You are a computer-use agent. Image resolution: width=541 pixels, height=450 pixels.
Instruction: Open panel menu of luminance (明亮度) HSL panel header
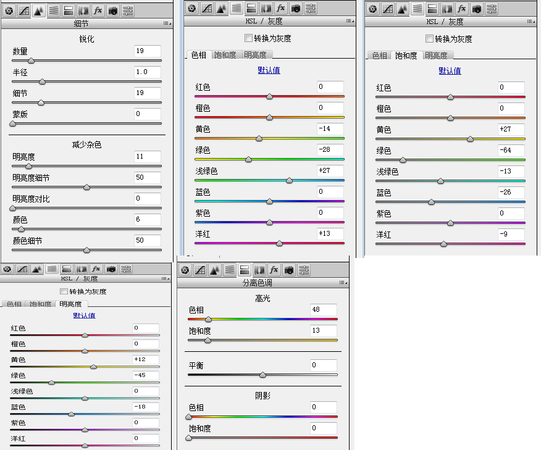coord(166,278)
